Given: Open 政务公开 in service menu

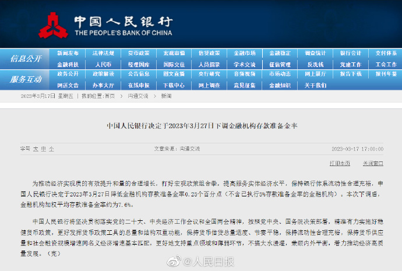Looking at the screenshot, I should click(68, 74).
